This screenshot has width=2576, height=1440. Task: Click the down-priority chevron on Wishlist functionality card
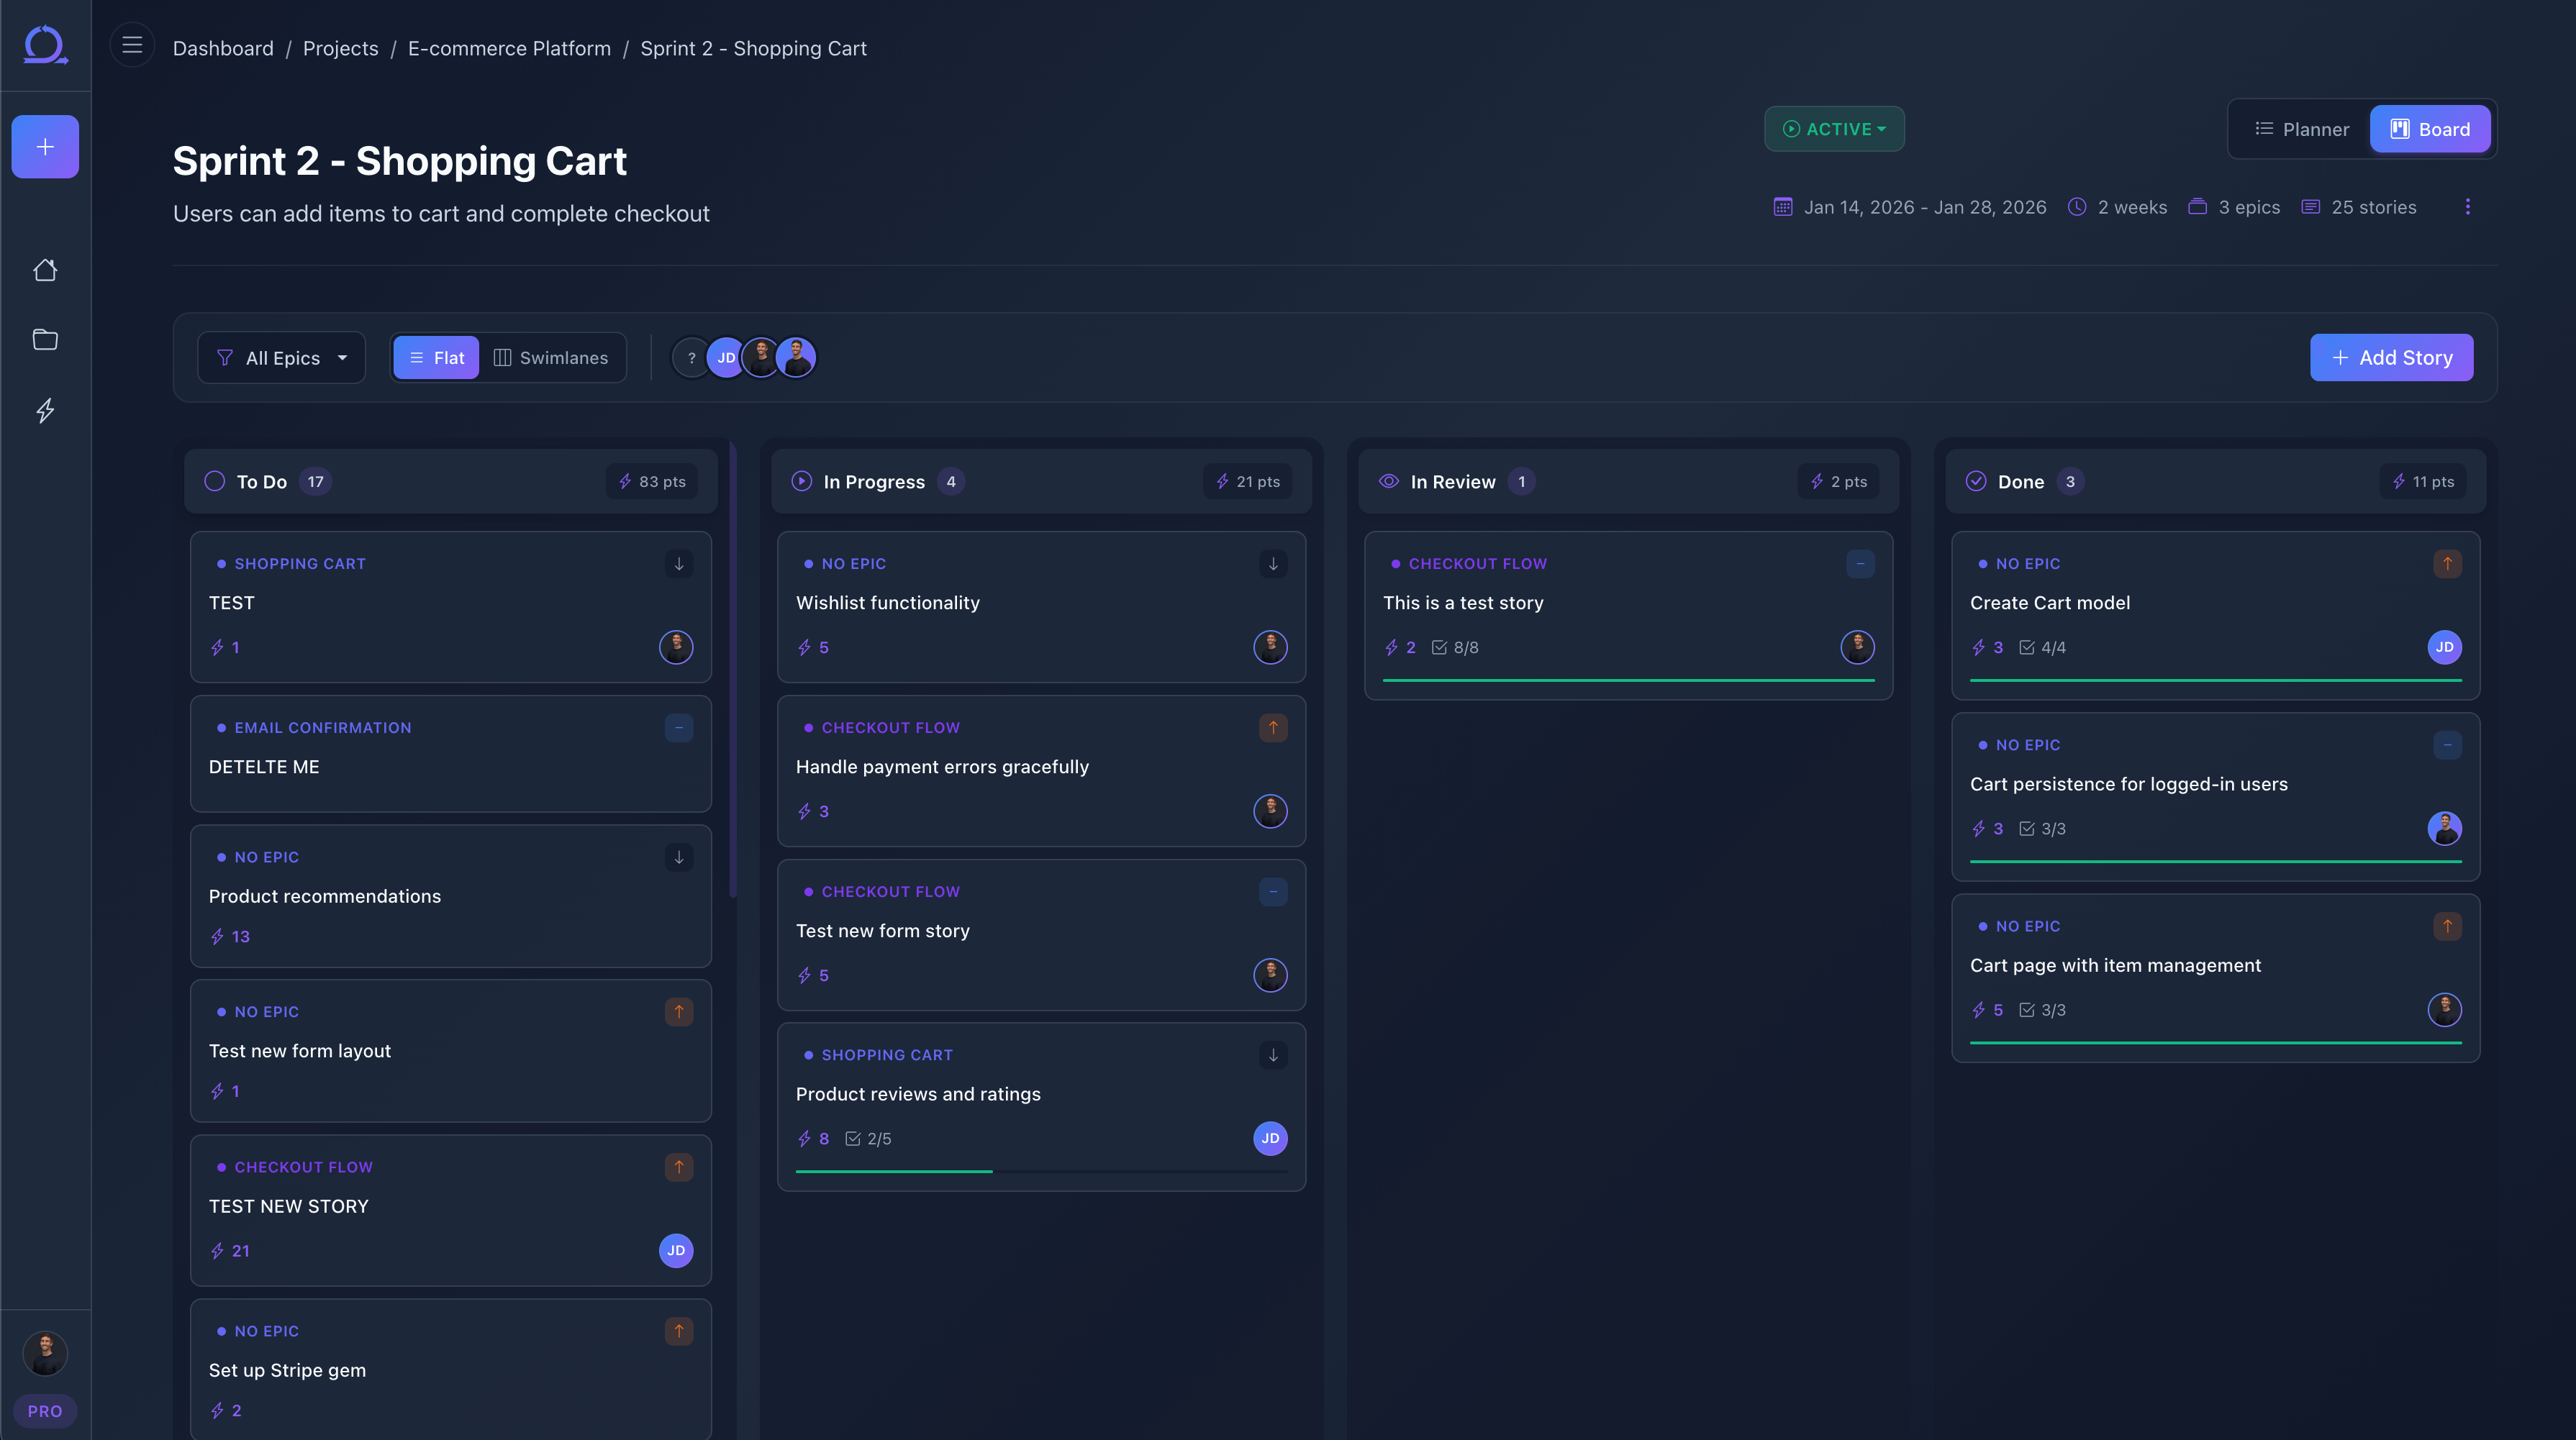click(1272, 564)
